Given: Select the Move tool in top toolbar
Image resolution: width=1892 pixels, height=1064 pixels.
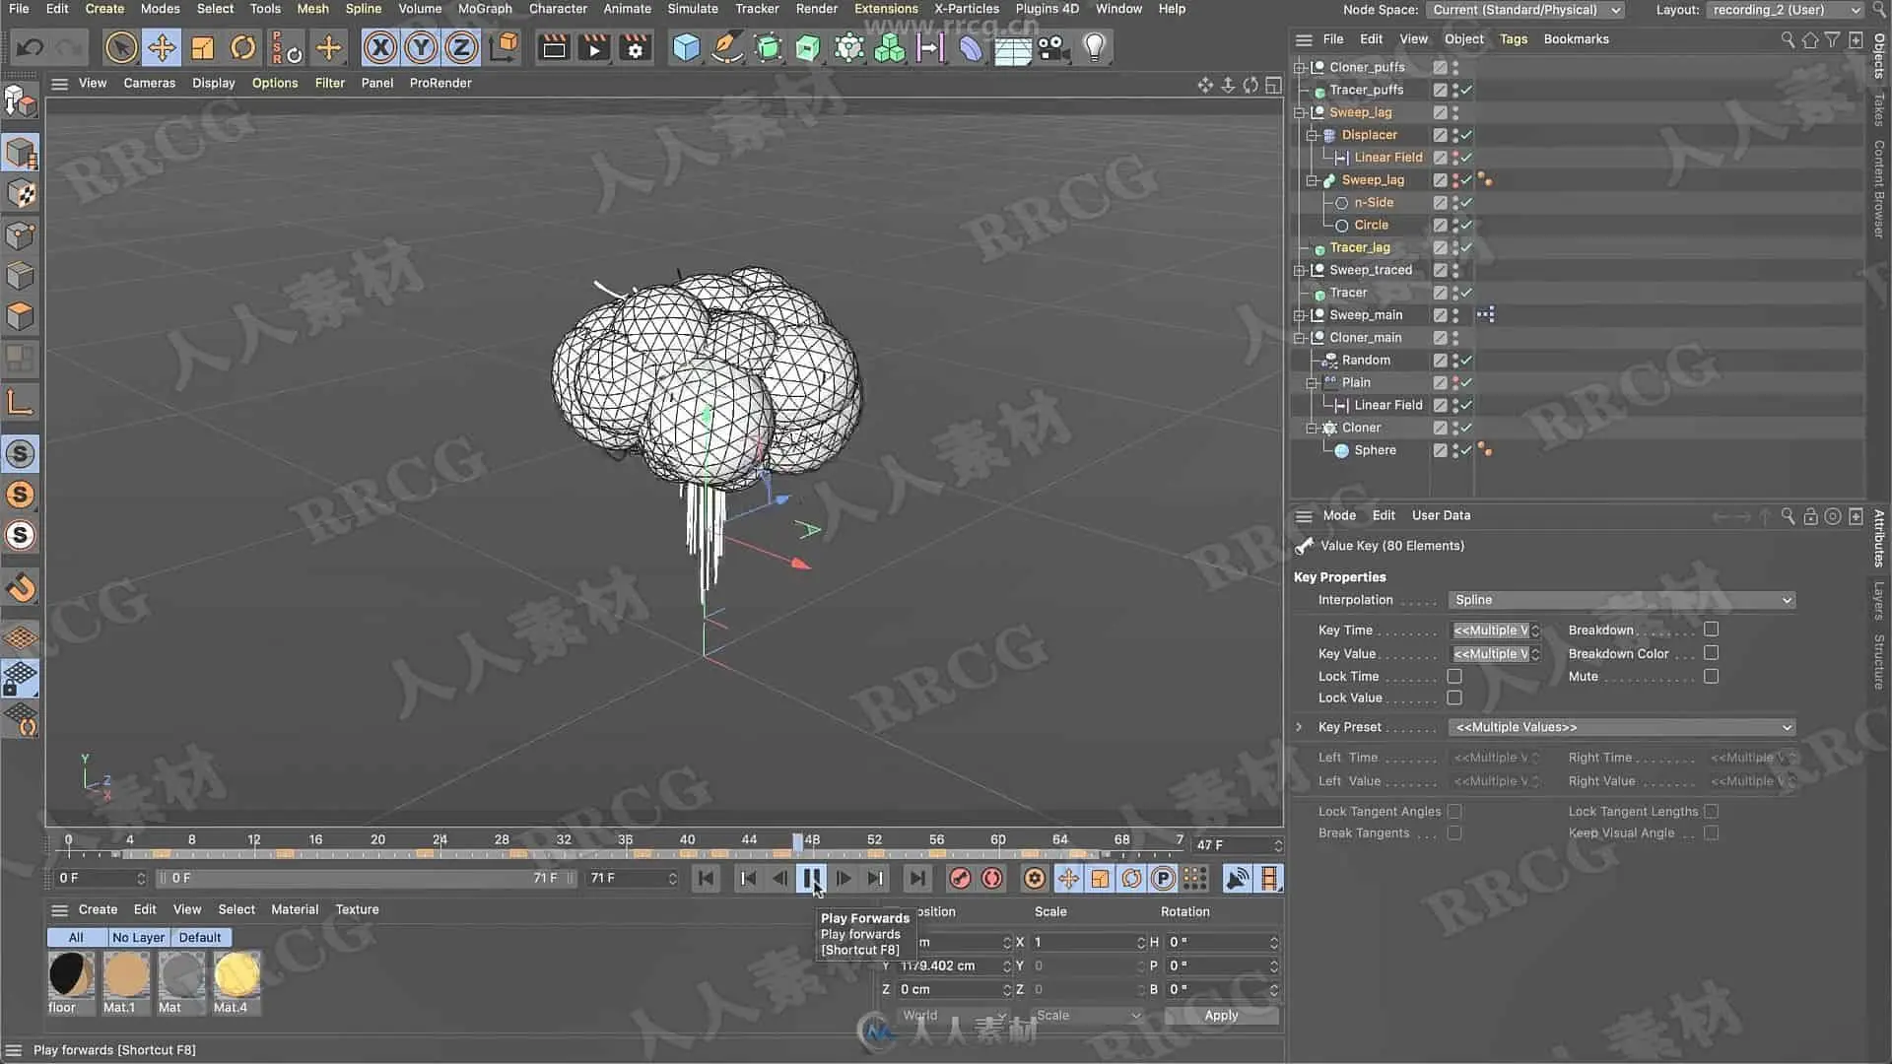Looking at the screenshot, I should [x=162, y=47].
